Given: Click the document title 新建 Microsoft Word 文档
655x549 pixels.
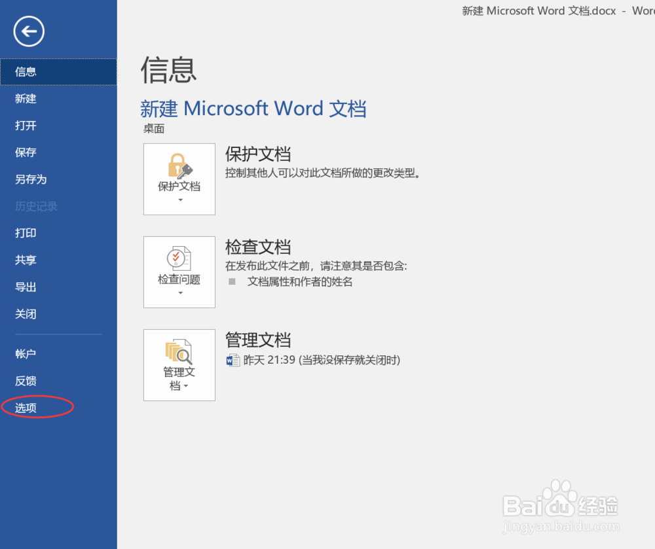Looking at the screenshot, I should pos(253,109).
